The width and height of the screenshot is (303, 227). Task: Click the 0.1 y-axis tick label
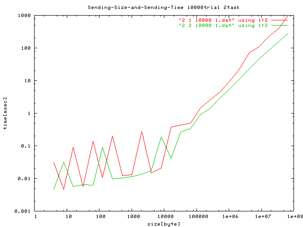coord(26,146)
